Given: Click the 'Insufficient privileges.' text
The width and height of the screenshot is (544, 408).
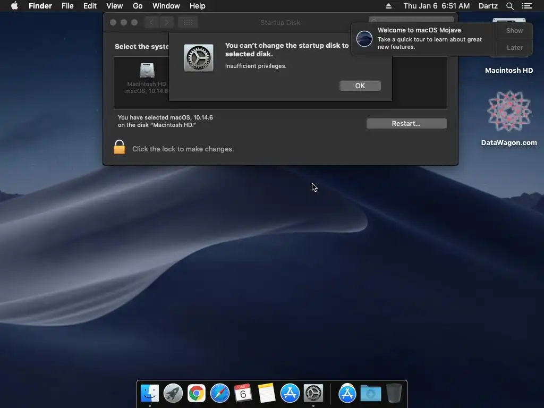Looking at the screenshot, I should pos(256,66).
